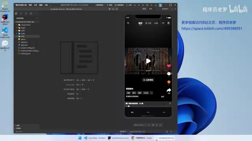Open the mini program mode dropdown
Image resolution: width=252 pixels, height=141 pixels.
click(x=100, y=5)
